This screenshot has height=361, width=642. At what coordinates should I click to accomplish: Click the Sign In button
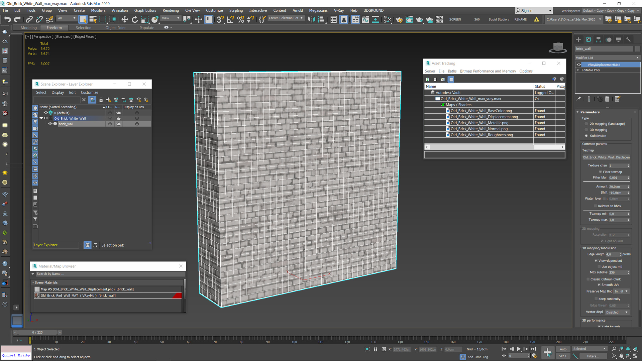534,11
